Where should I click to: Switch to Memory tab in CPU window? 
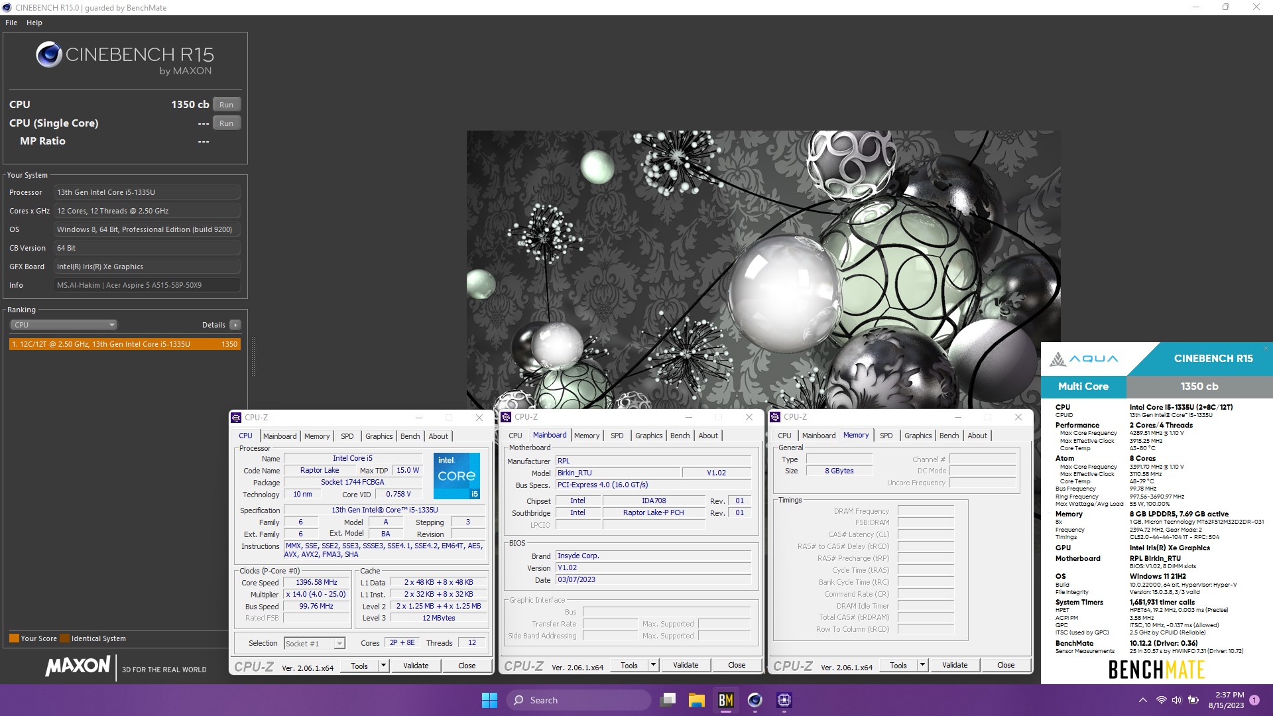point(317,436)
